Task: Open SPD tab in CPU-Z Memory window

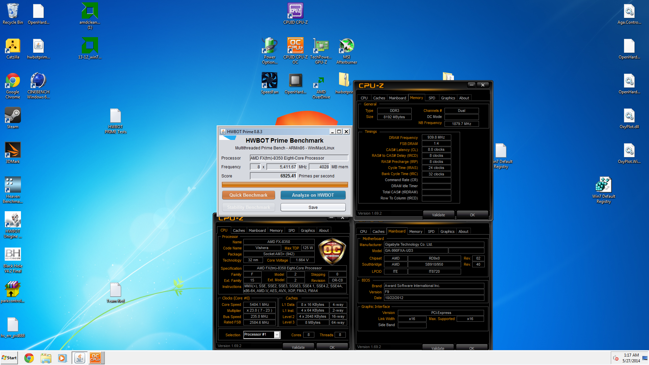Action: [x=432, y=98]
